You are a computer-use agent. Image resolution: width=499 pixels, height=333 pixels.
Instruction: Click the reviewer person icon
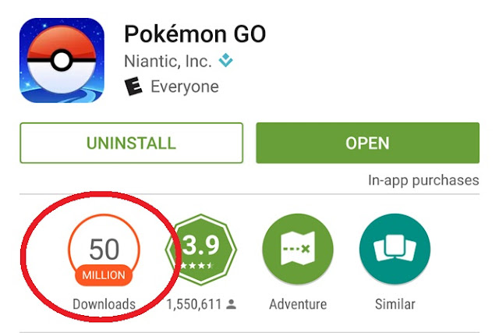(x=232, y=304)
